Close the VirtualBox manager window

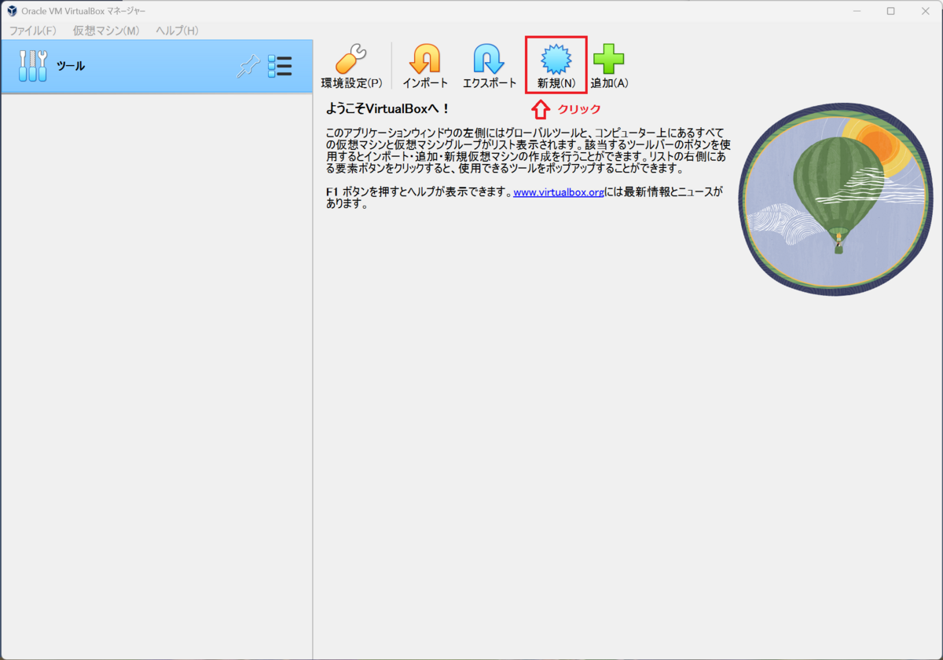tap(926, 11)
